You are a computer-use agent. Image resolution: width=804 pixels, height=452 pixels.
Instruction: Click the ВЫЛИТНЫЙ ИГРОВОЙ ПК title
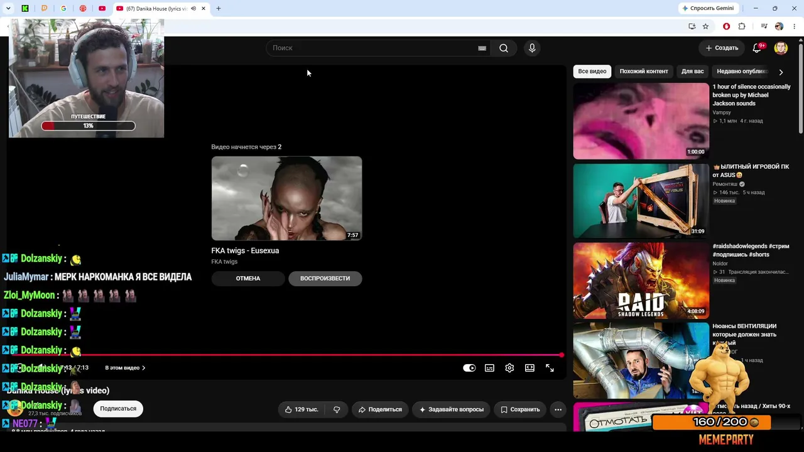(751, 171)
